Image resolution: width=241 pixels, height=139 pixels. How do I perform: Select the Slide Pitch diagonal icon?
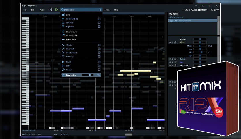coord(63,49)
